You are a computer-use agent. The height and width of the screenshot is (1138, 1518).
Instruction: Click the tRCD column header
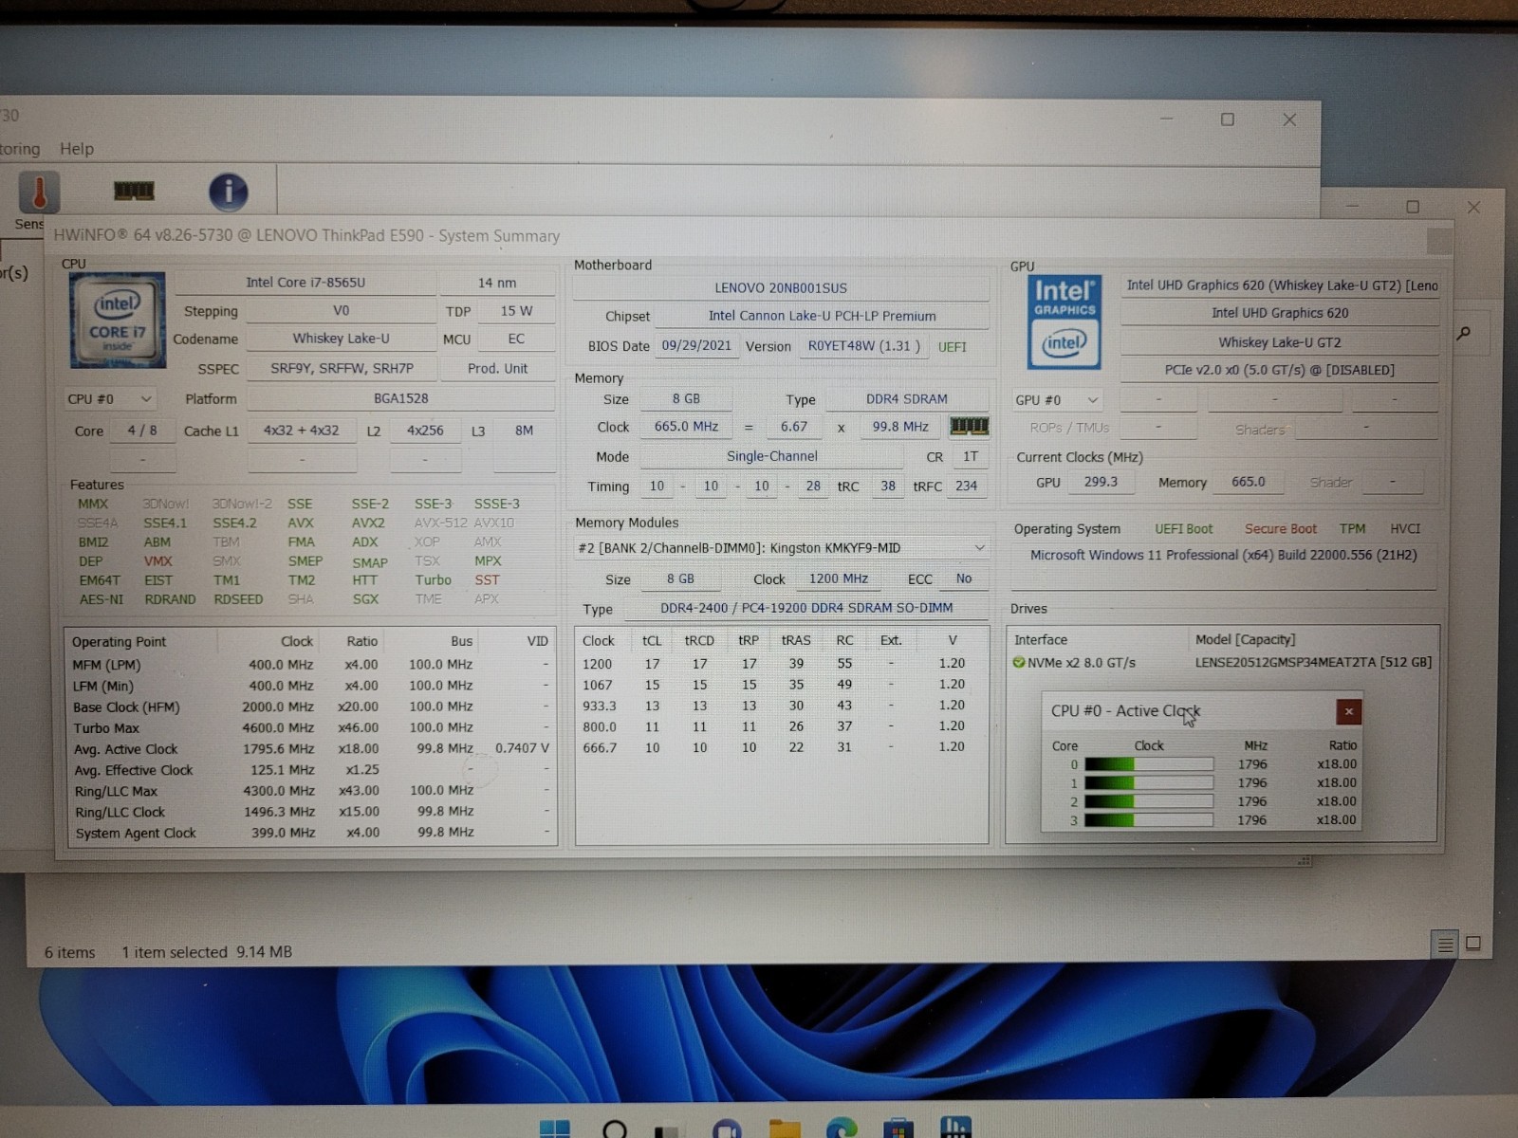point(699,641)
